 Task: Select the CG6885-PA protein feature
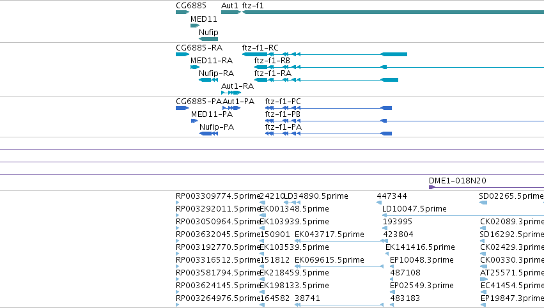182,108
